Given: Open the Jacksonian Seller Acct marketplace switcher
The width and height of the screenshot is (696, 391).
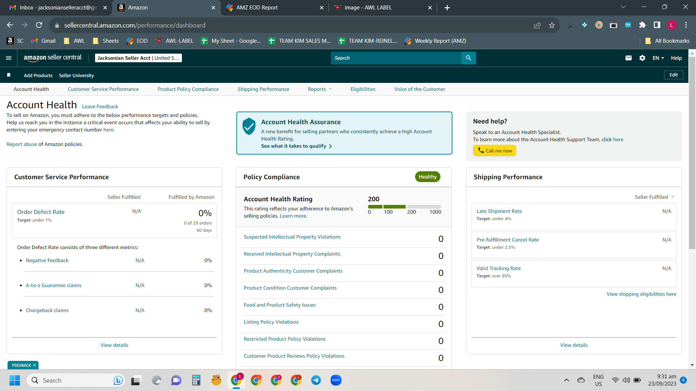Looking at the screenshot, I should [138, 58].
